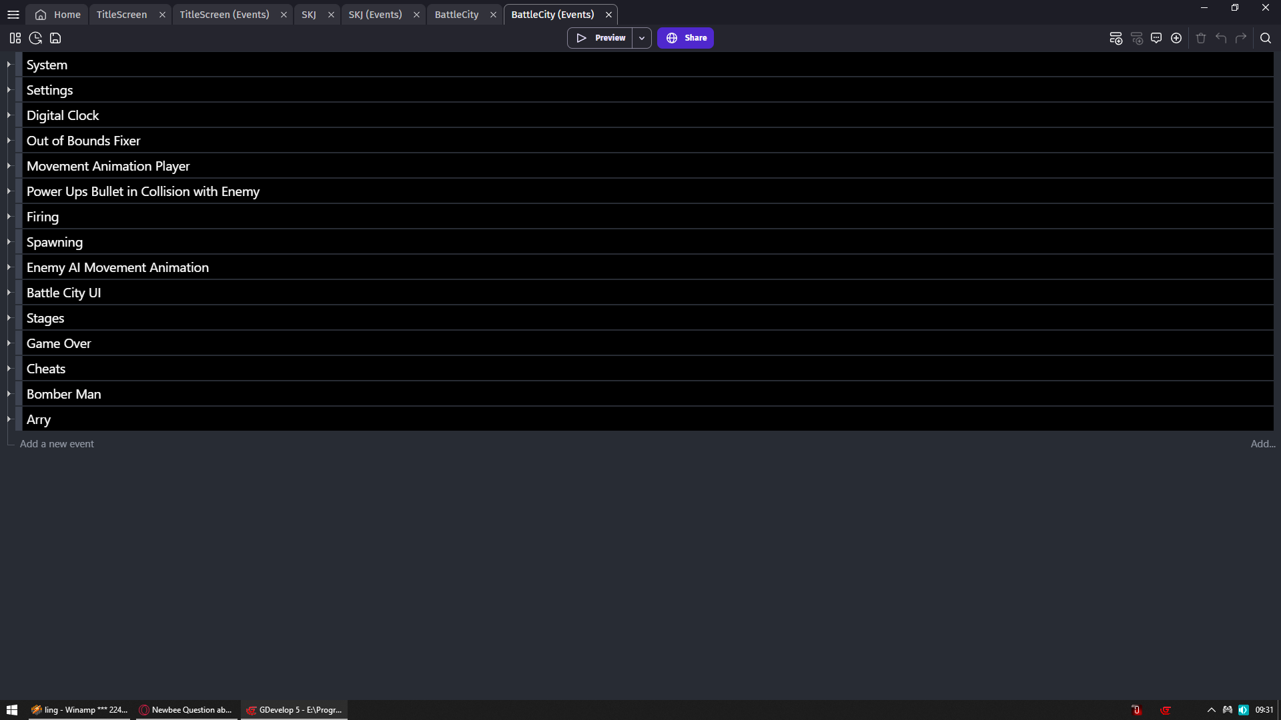Image resolution: width=1281 pixels, height=720 pixels.
Task: Open the main hamburger menu
Action: point(13,14)
